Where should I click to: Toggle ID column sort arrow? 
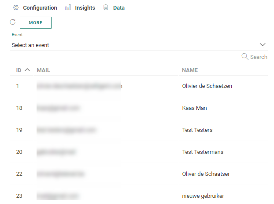27,70
